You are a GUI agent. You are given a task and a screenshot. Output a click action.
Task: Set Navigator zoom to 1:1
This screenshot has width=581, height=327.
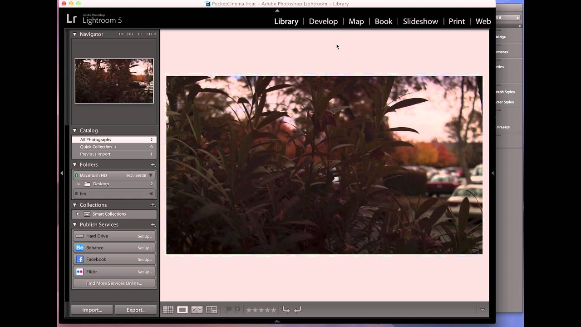pos(140,34)
